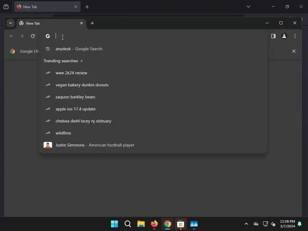Image resolution: width=308 pixels, height=231 pixels.
Task: Choose wildfires trending suggestion
Action: coord(153,133)
